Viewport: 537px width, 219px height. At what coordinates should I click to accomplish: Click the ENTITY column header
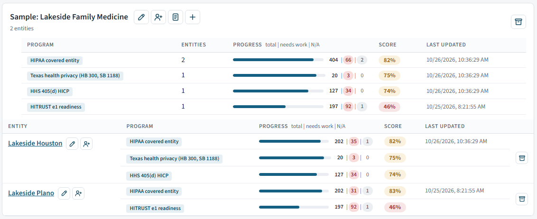tap(18, 126)
